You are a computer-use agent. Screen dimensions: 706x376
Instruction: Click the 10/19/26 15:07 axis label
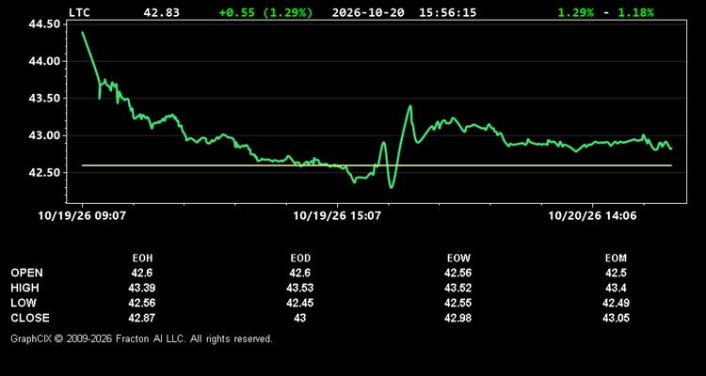click(337, 216)
